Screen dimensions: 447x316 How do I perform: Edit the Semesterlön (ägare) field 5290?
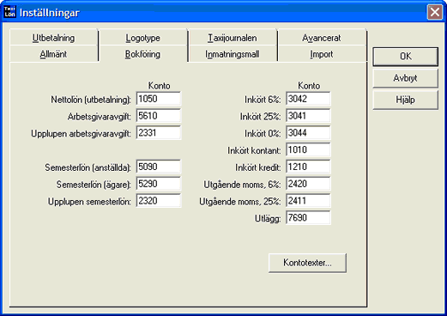[x=159, y=184]
